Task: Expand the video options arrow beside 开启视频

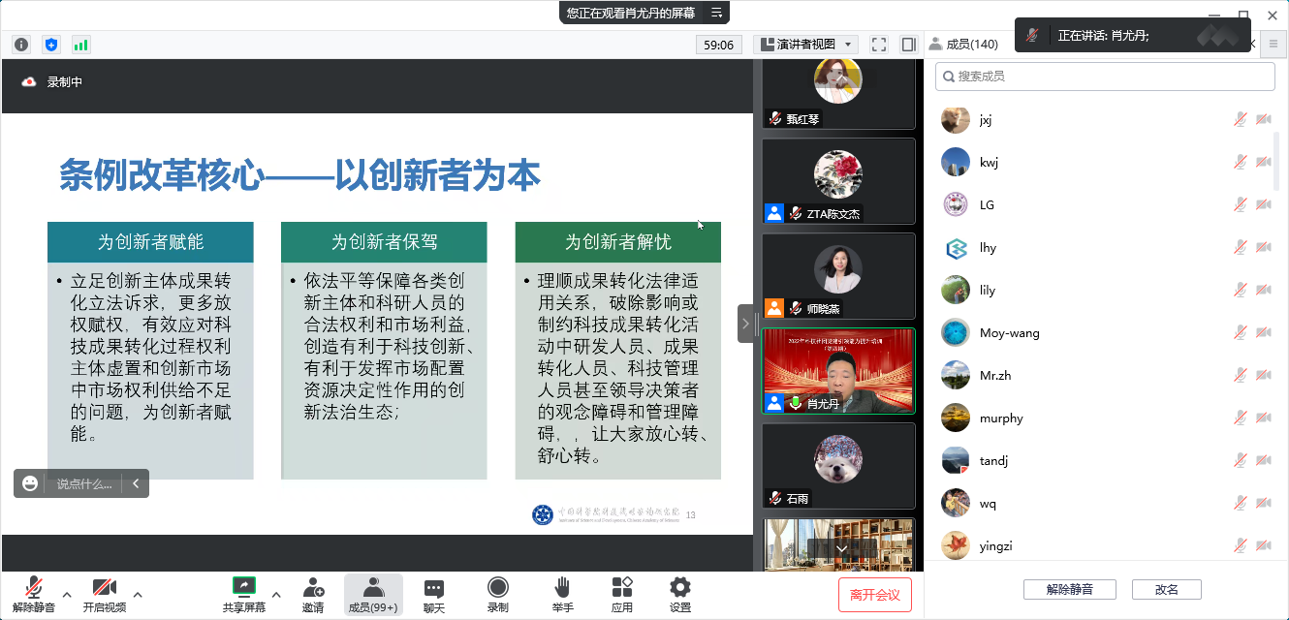Action: tap(138, 594)
